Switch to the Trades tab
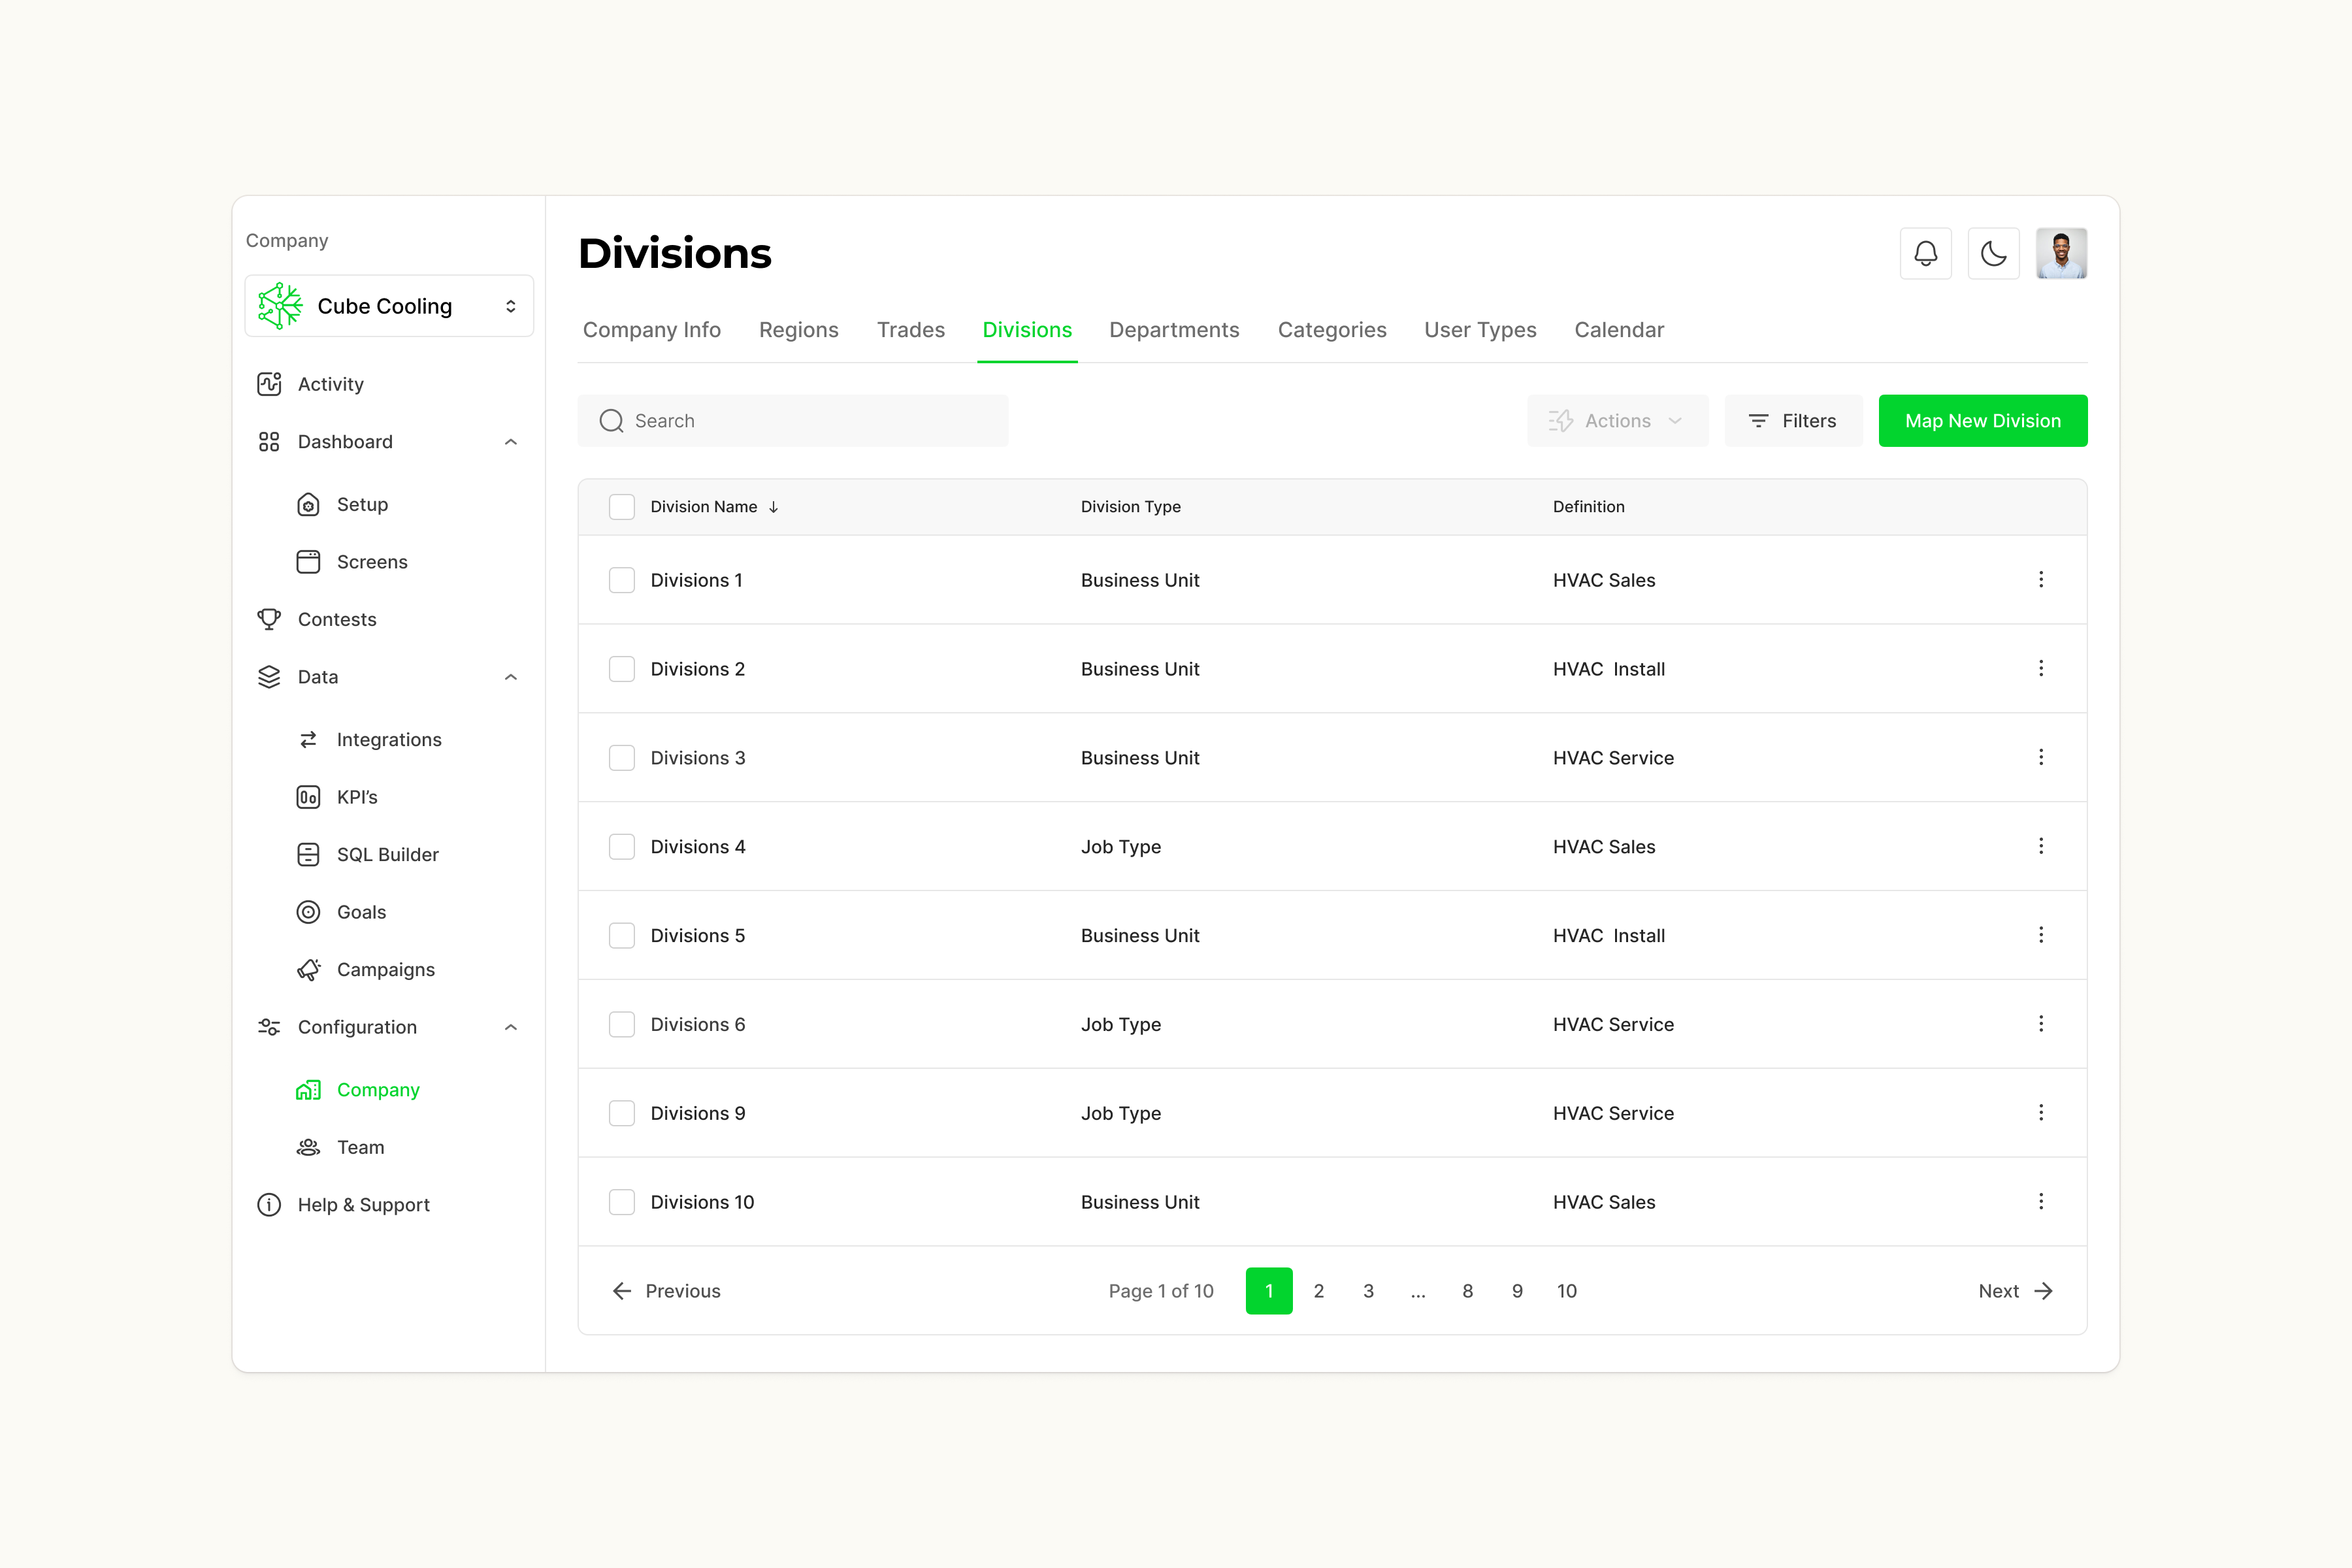This screenshot has width=2352, height=1568. click(911, 330)
